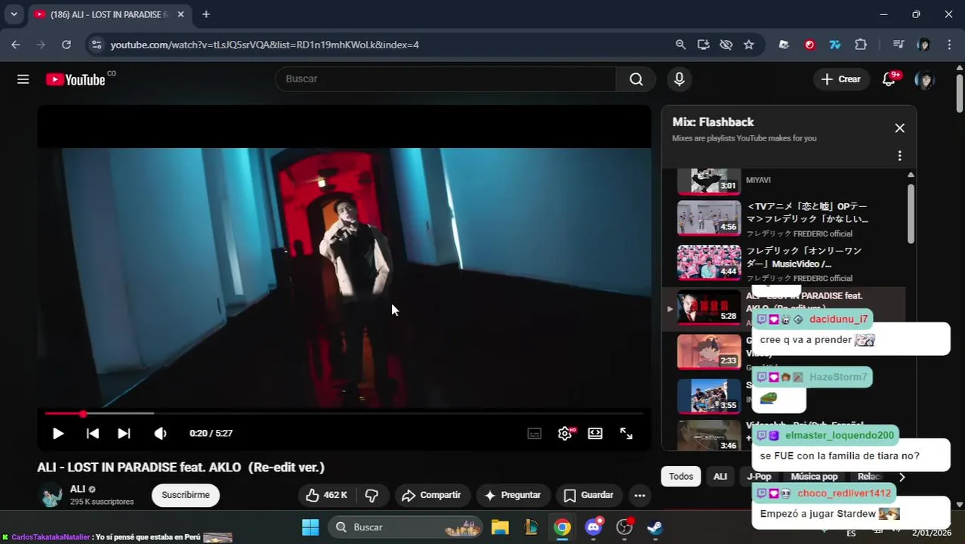Image resolution: width=965 pixels, height=544 pixels.
Task: Click the crossed-eye icon in address bar
Action: coord(726,45)
